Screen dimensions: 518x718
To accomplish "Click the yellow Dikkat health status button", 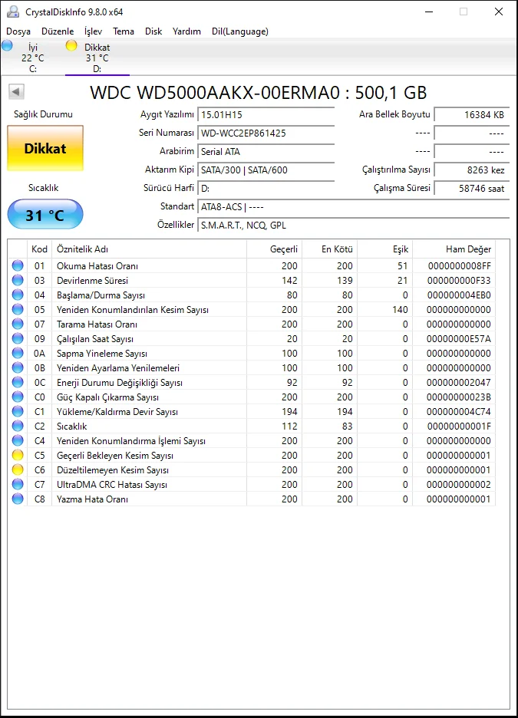I will (x=45, y=148).
